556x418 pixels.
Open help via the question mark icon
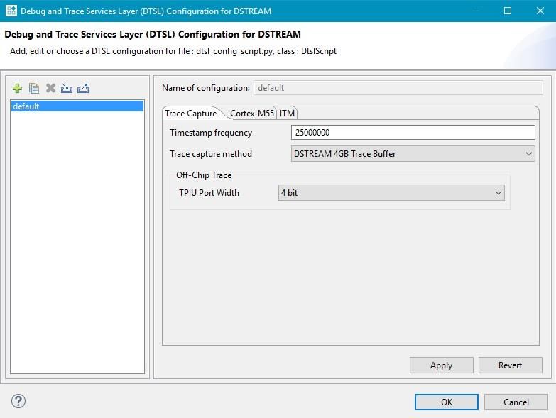(18, 401)
